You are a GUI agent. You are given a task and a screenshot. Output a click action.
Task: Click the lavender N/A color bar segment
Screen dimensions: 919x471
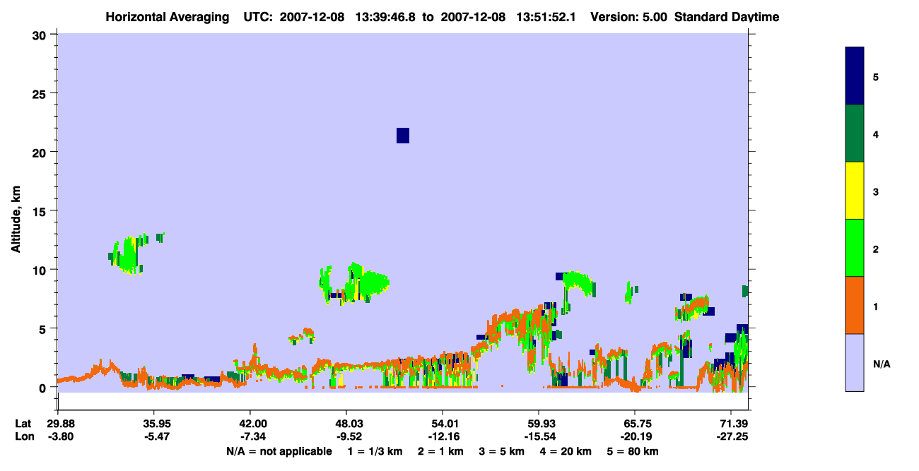pyautogui.click(x=855, y=362)
